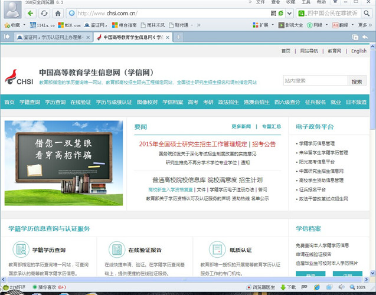Click the vertical scrollbar down arrow
This screenshot has width=376, height=295.
(x=372, y=273)
